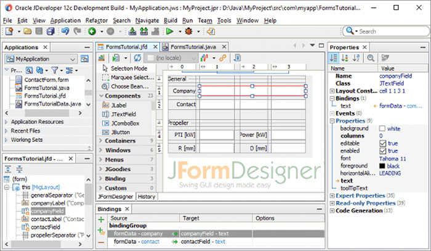Click the categorized sort icon in Properties
This screenshot has width=431, height=251.
[334, 58]
